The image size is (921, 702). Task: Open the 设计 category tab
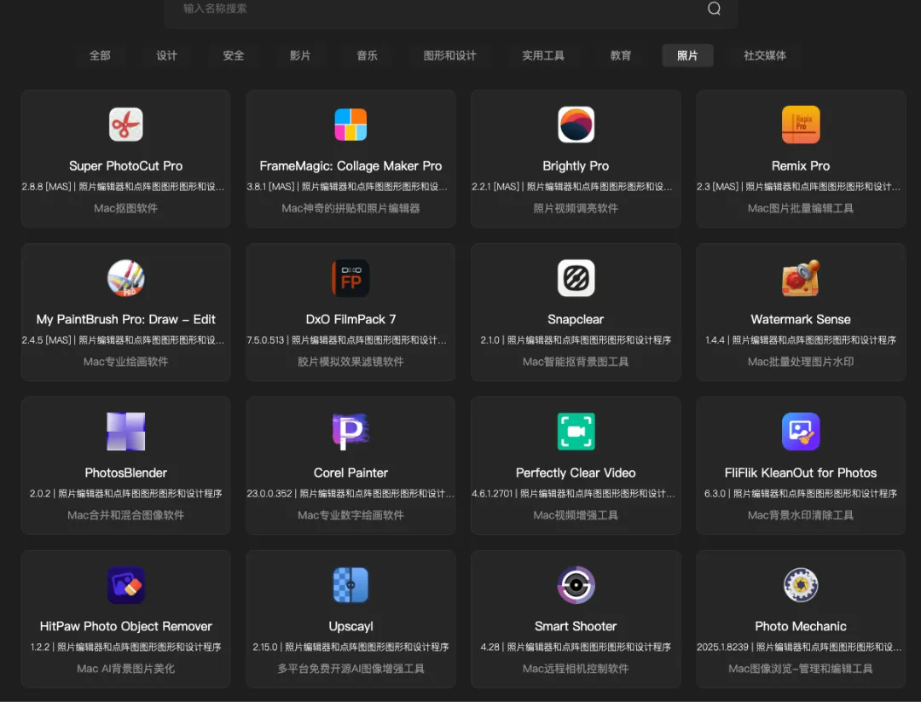coord(167,55)
